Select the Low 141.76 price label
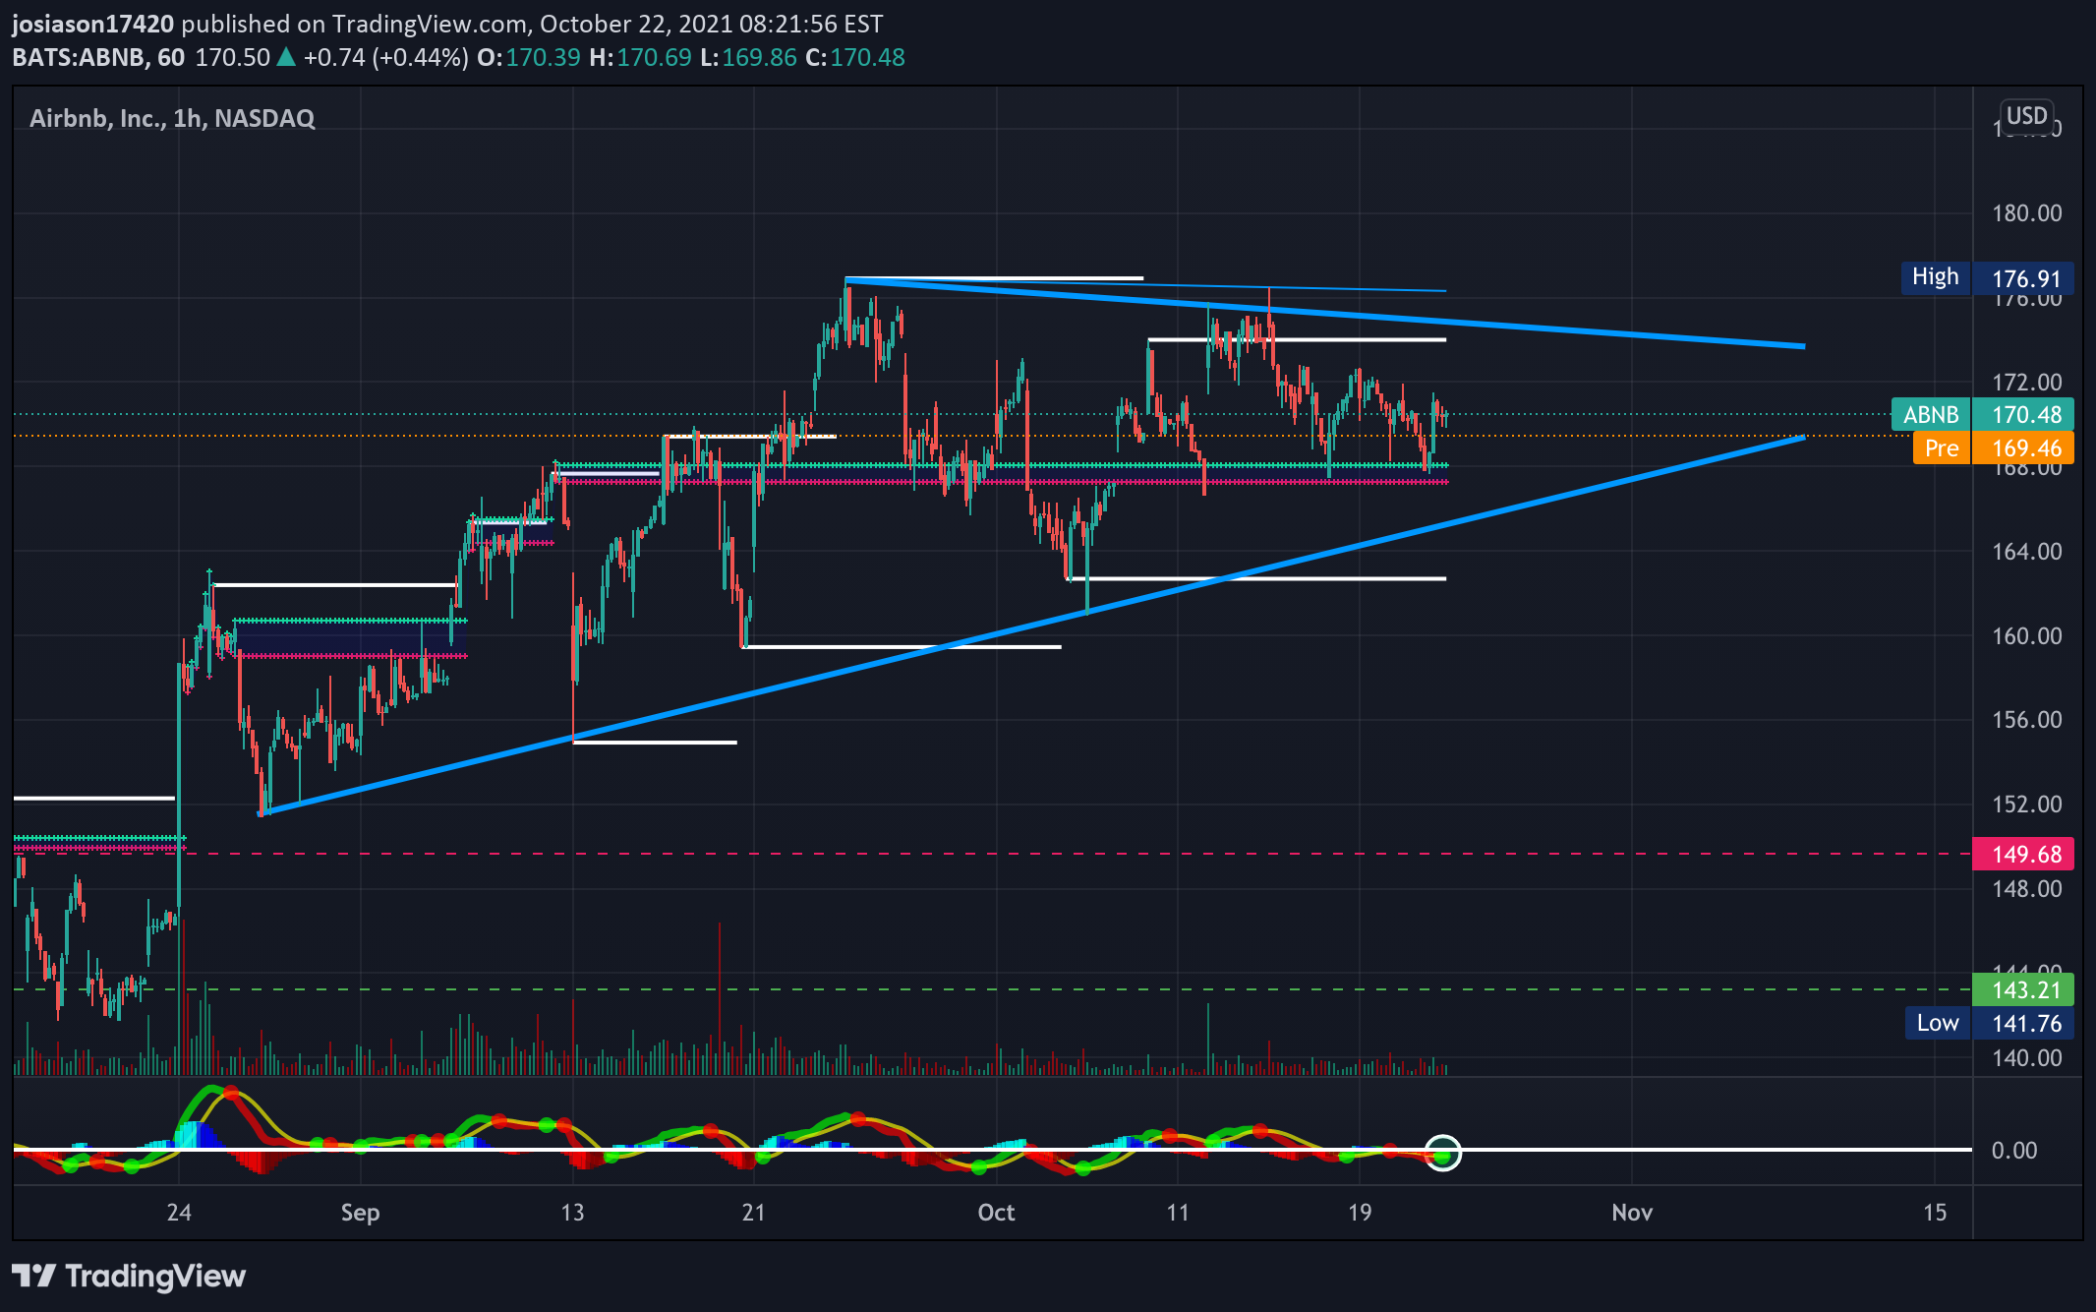2096x1312 pixels. point(1989,1023)
